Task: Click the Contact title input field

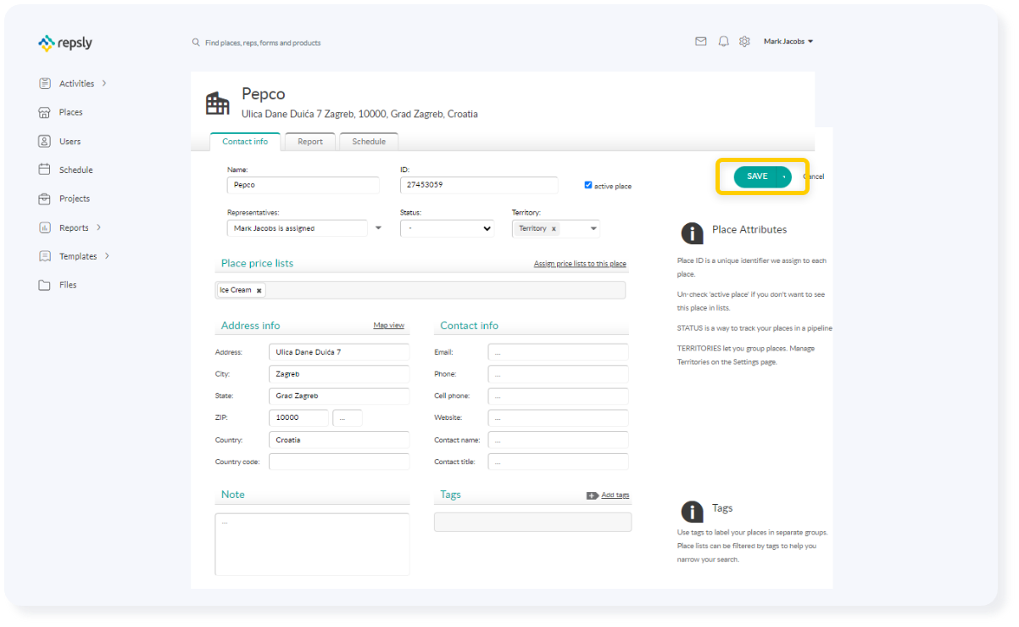Action: (x=559, y=462)
